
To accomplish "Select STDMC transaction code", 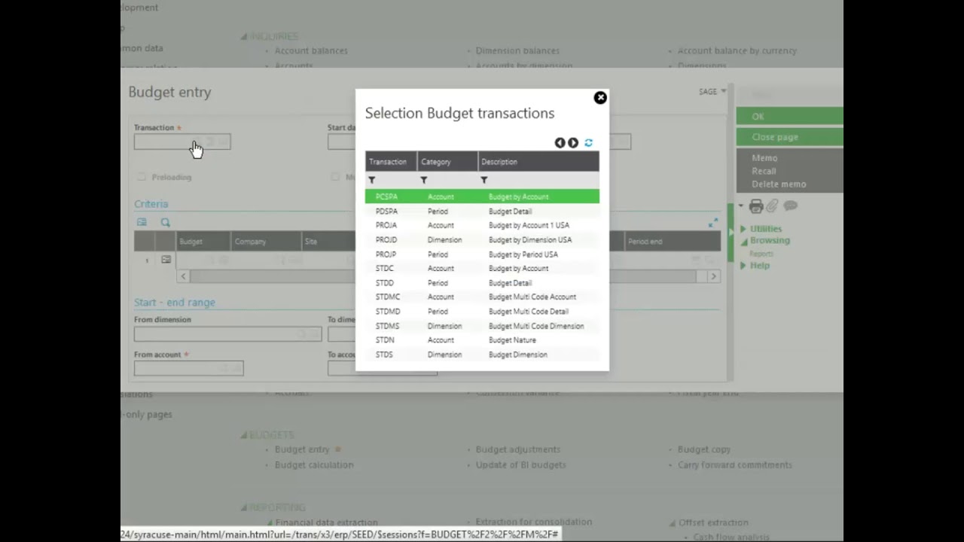I will point(387,297).
